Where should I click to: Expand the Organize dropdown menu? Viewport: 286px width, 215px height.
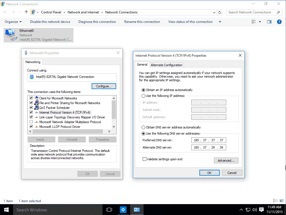click(13, 22)
